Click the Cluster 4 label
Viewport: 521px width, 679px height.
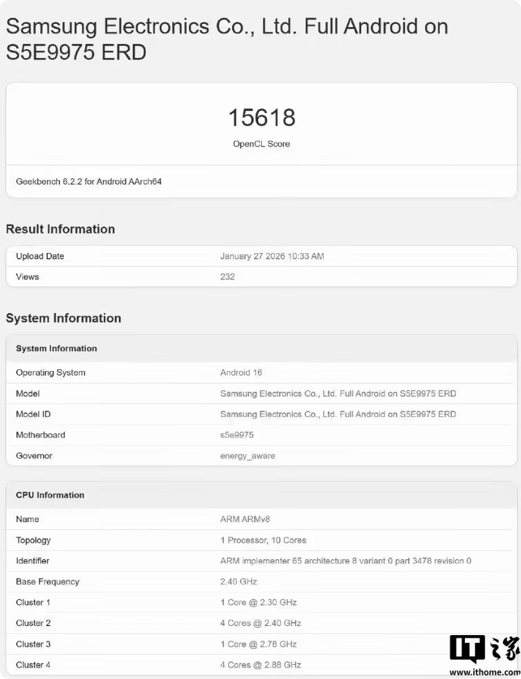[x=34, y=665]
